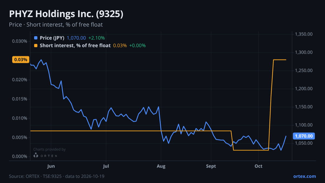Screen dimensions: 325x183
Task: Click the 0.030% left axis label
Action: point(20,41)
